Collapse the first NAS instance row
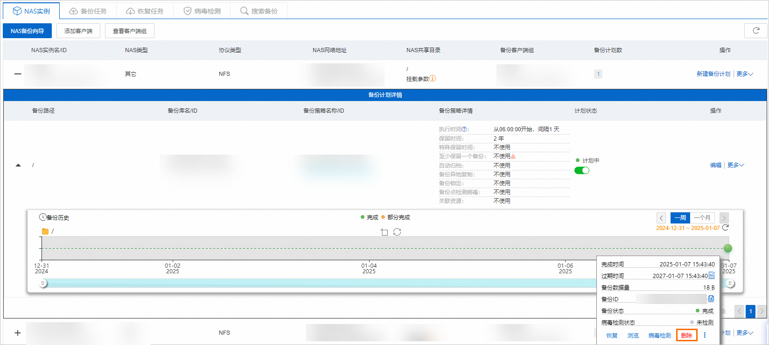769x345 pixels. pos(18,74)
